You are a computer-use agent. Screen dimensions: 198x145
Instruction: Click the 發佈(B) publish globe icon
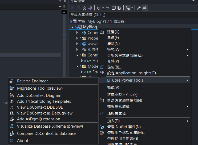(102, 67)
